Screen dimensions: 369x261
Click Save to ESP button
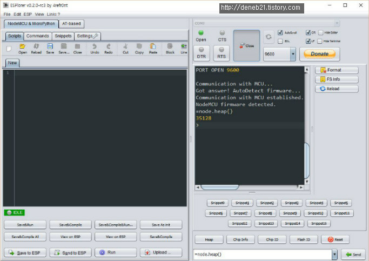tap(25, 252)
